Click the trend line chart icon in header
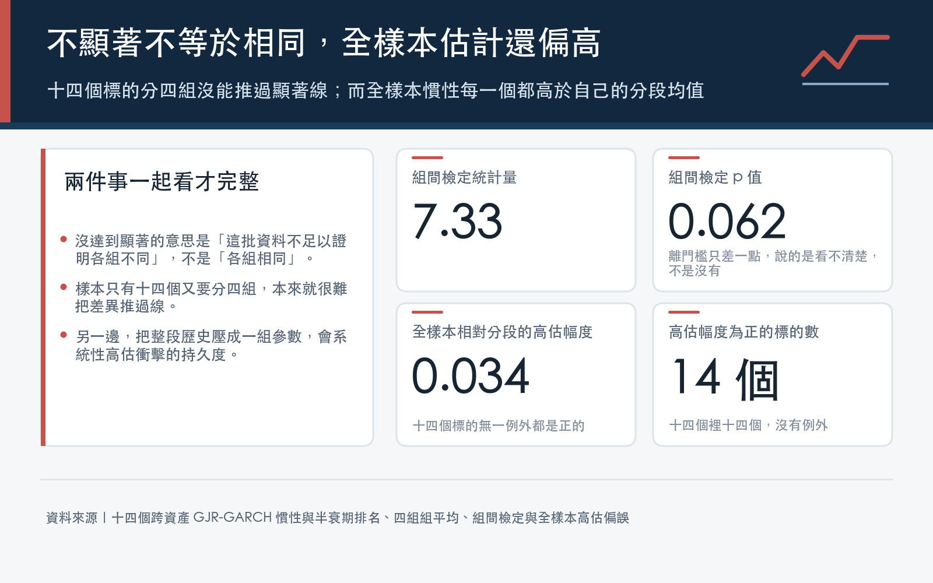Screen dimensions: 933x583 coord(846,60)
